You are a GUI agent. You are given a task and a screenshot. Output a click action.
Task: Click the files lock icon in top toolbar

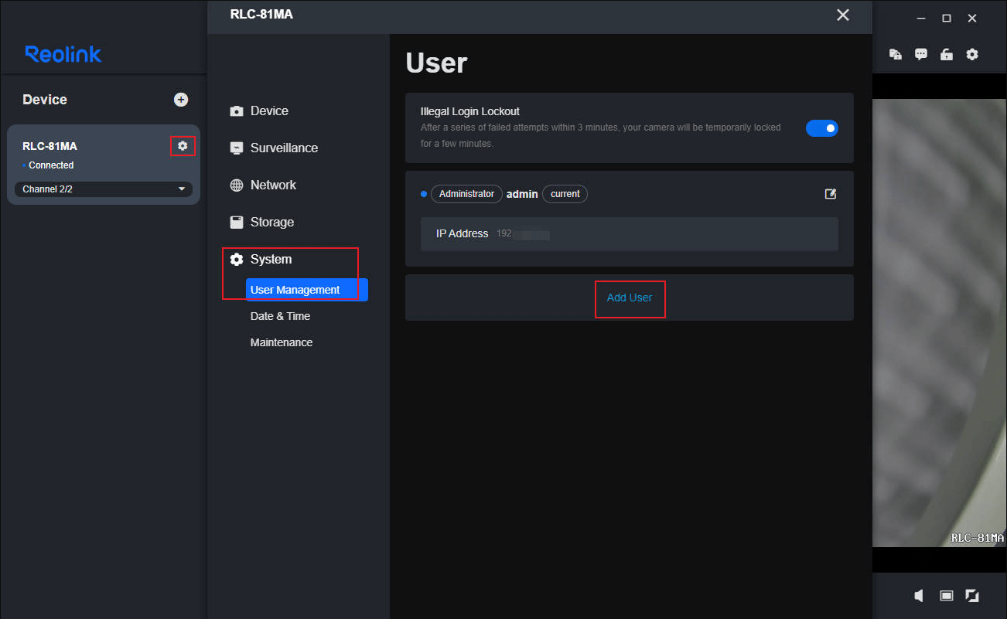point(895,54)
